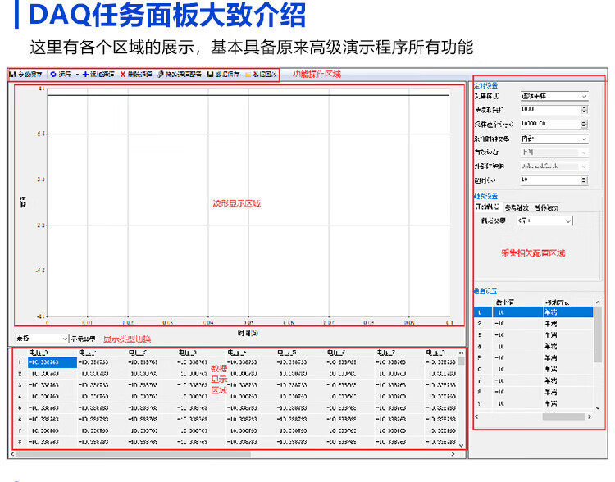Click the floppy-disk icon left of the folder icon
The height and width of the screenshot is (482, 615).
[x=211, y=75]
